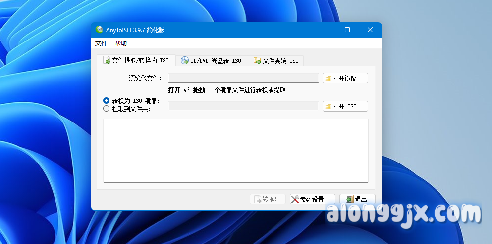The image size is (492, 244).
Task: Click the 源镜像文件 path field
Action: pyautogui.click(x=243, y=78)
